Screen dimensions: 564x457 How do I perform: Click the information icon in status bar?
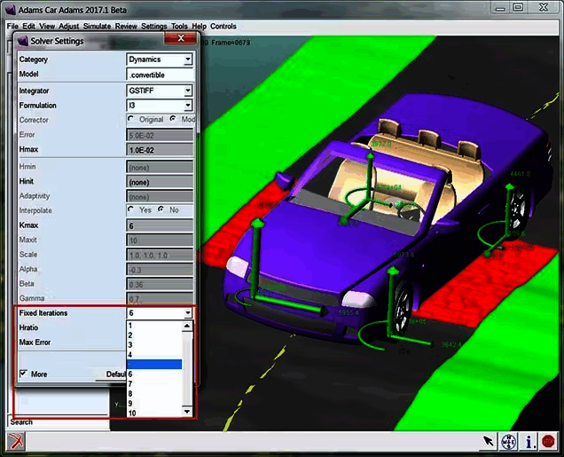pos(529,440)
